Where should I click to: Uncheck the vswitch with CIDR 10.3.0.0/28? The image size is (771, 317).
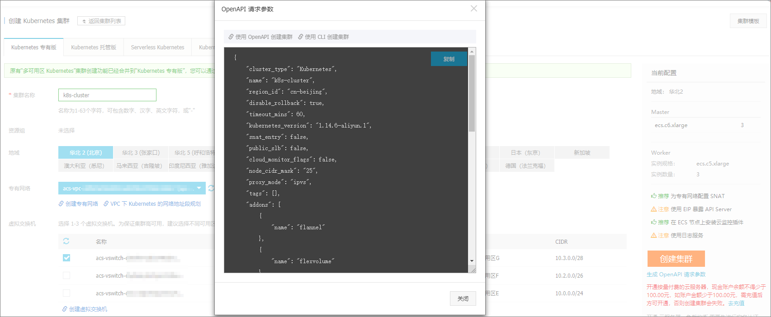[66, 257]
